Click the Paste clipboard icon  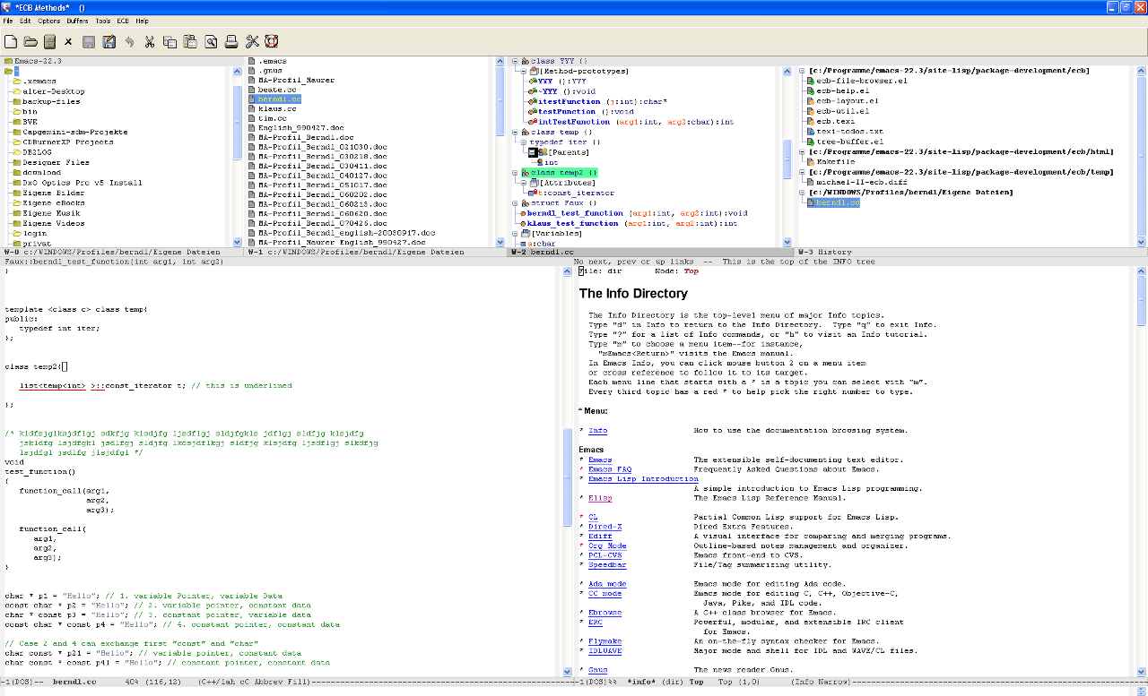click(x=189, y=41)
